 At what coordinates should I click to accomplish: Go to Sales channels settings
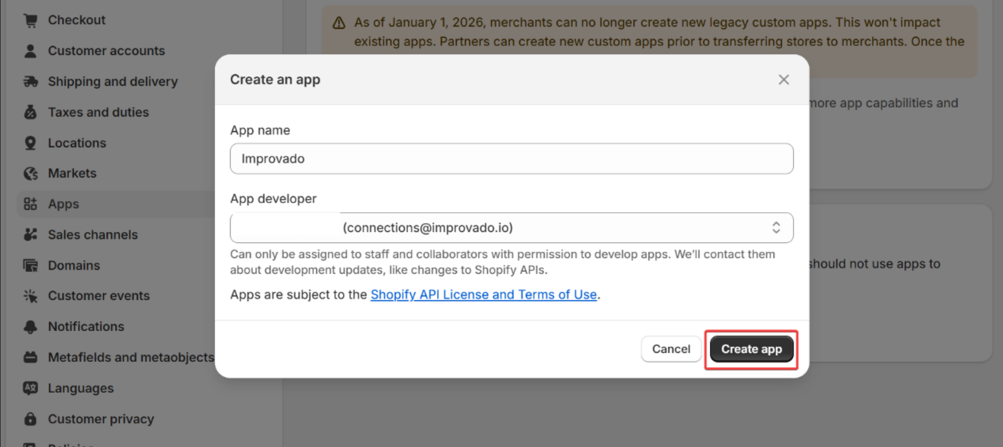click(93, 235)
